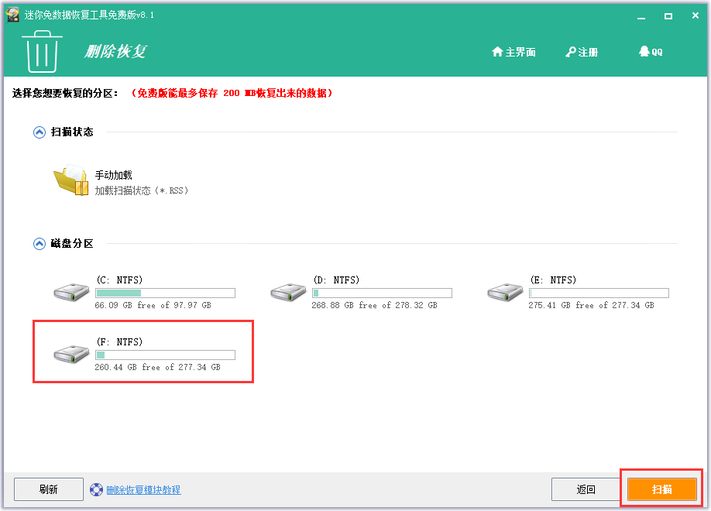Click the F: drive usage bar
This screenshot has width=711, height=511.
[x=166, y=355]
